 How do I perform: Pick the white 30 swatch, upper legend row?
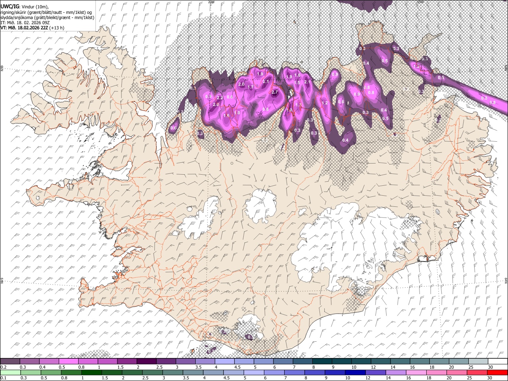point(498,361)
